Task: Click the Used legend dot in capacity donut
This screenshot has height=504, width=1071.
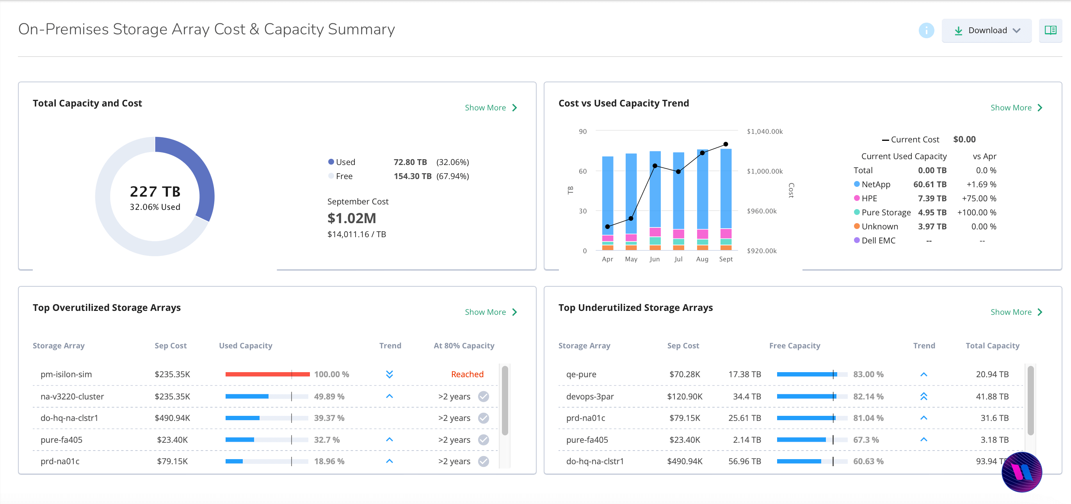Action: pyautogui.click(x=331, y=161)
